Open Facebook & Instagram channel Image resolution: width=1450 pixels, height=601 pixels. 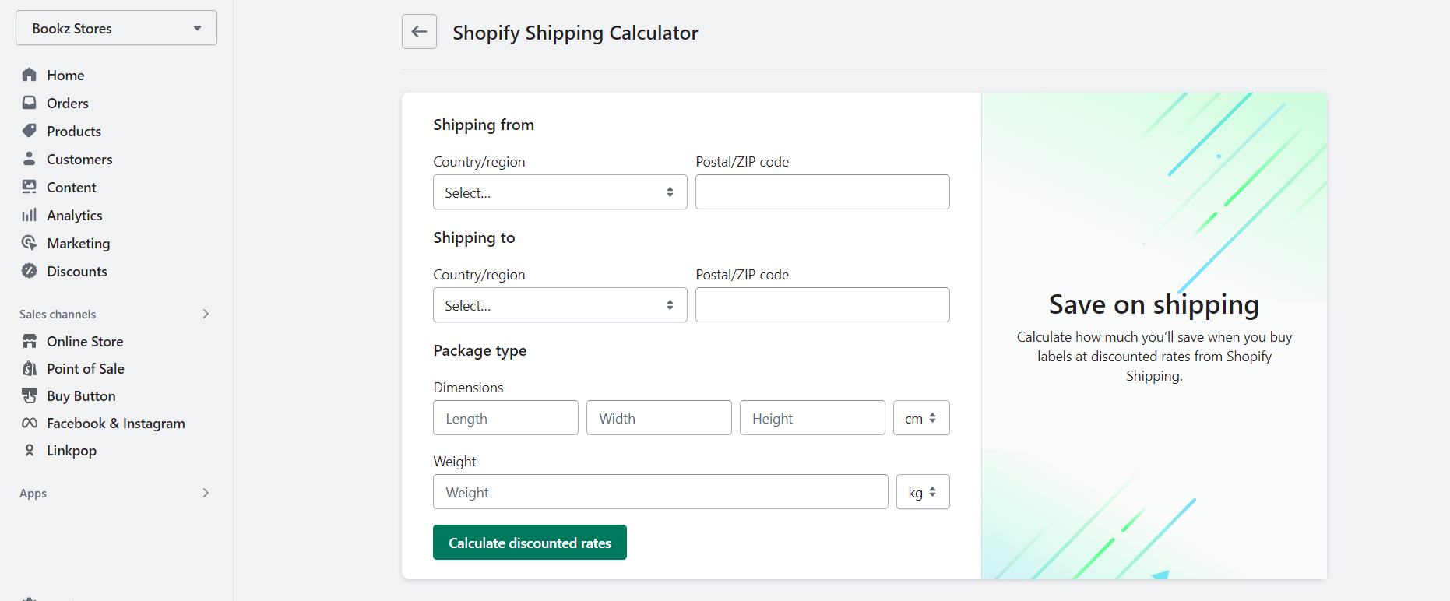point(115,424)
